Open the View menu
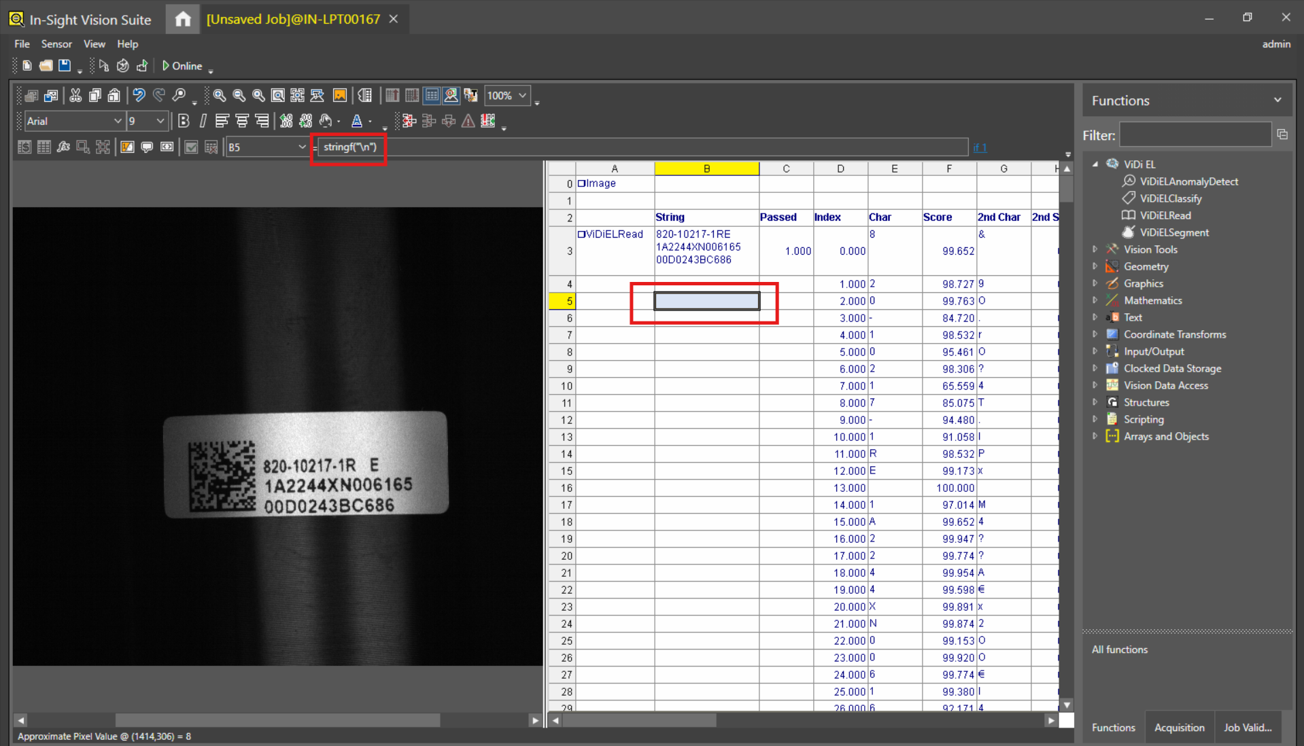 point(95,44)
